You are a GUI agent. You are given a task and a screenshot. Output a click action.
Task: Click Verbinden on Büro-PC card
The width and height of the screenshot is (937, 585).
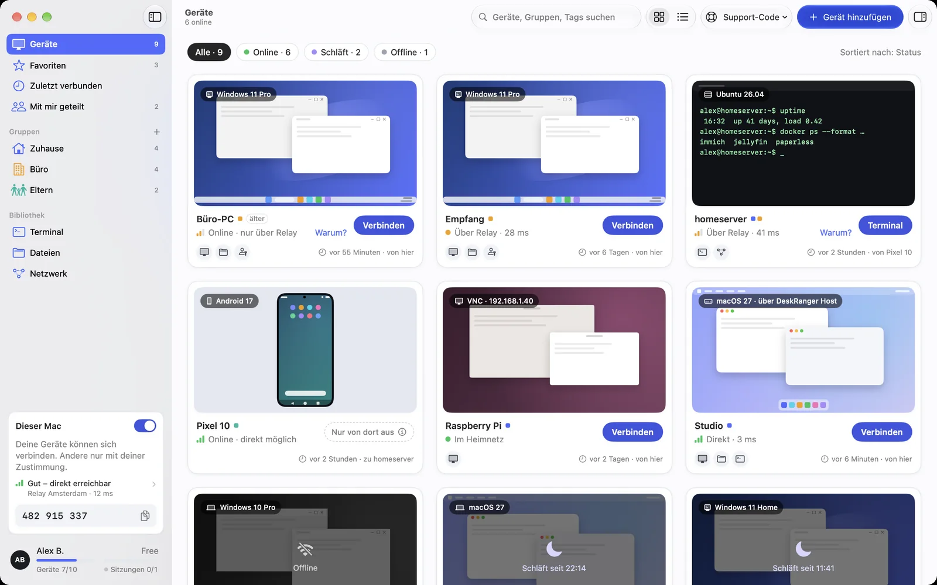pyautogui.click(x=384, y=225)
